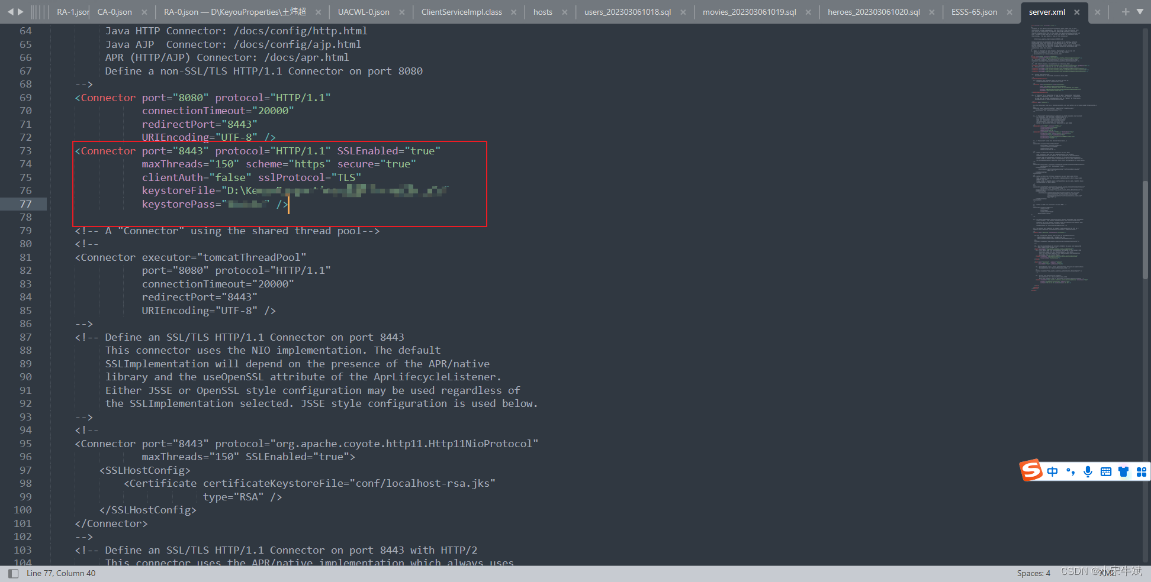Go to the previous tab with the left arrow
1151x582 pixels.
pyautogui.click(x=10, y=12)
